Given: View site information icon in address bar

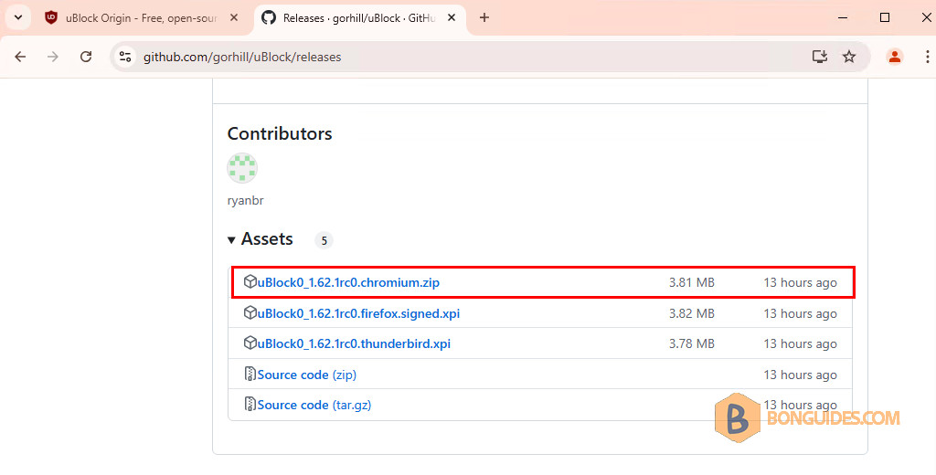Looking at the screenshot, I should pyautogui.click(x=125, y=57).
